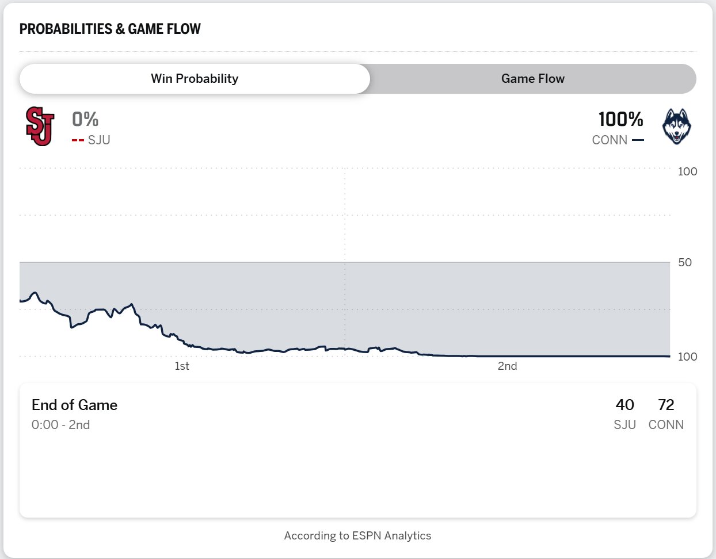Click the halftime vertical divider line
Image resolution: width=716 pixels, height=559 pixels.
[x=345, y=230]
